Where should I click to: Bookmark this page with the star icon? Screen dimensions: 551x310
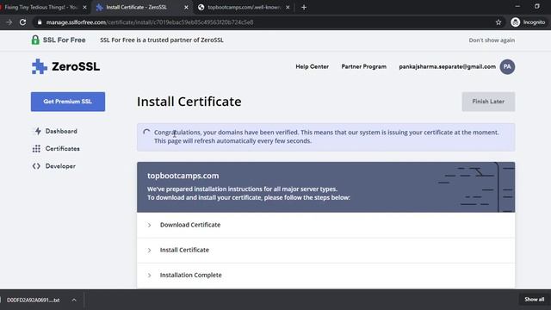click(498, 22)
